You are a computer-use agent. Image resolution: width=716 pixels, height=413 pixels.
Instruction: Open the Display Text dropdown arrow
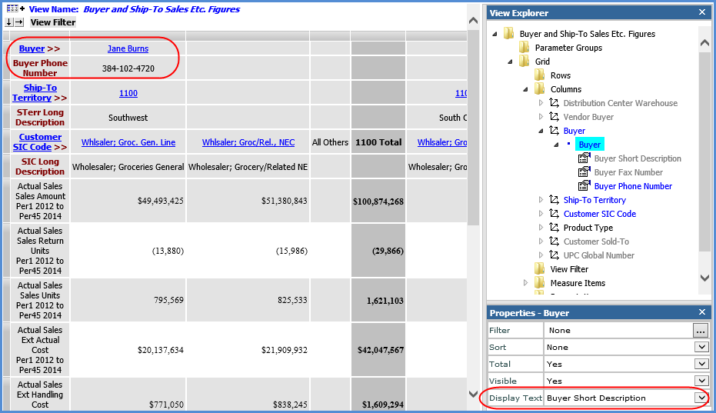(x=701, y=398)
